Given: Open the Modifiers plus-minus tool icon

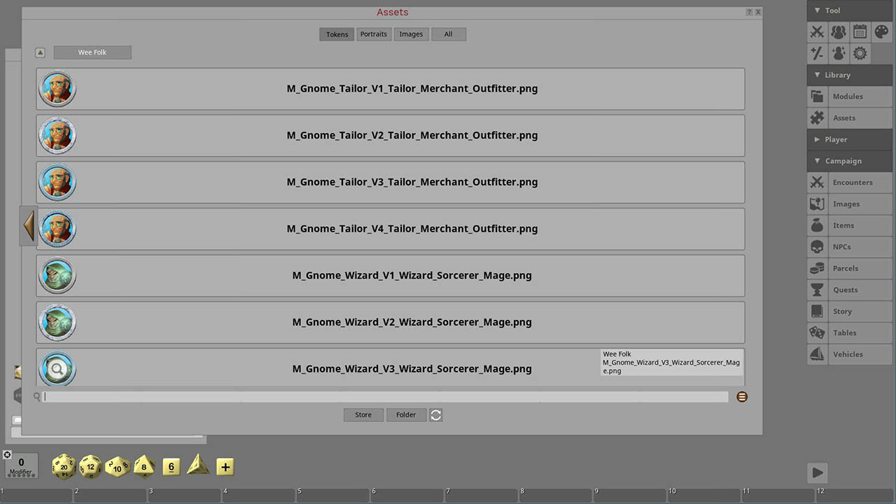Looking at the screenshot, I should point(817,53).
